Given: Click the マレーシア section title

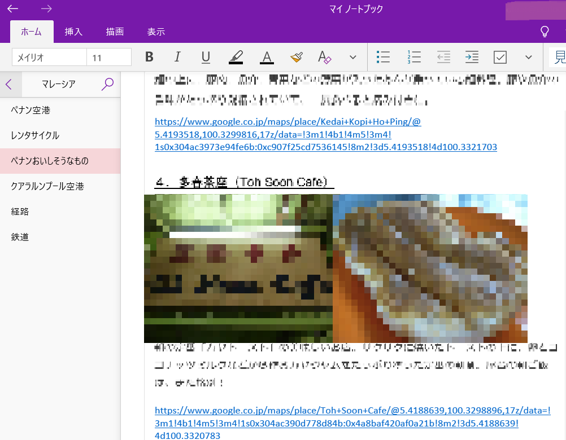Looking at the screenshot, I should (59, 84).
